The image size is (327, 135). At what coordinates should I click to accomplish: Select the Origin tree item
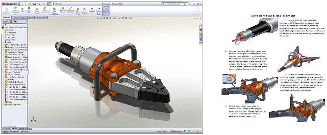click(x=8, y=42)
